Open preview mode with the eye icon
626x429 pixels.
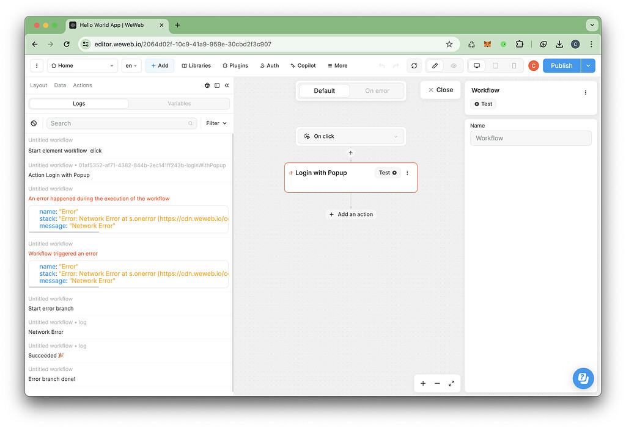click(453, 65)
